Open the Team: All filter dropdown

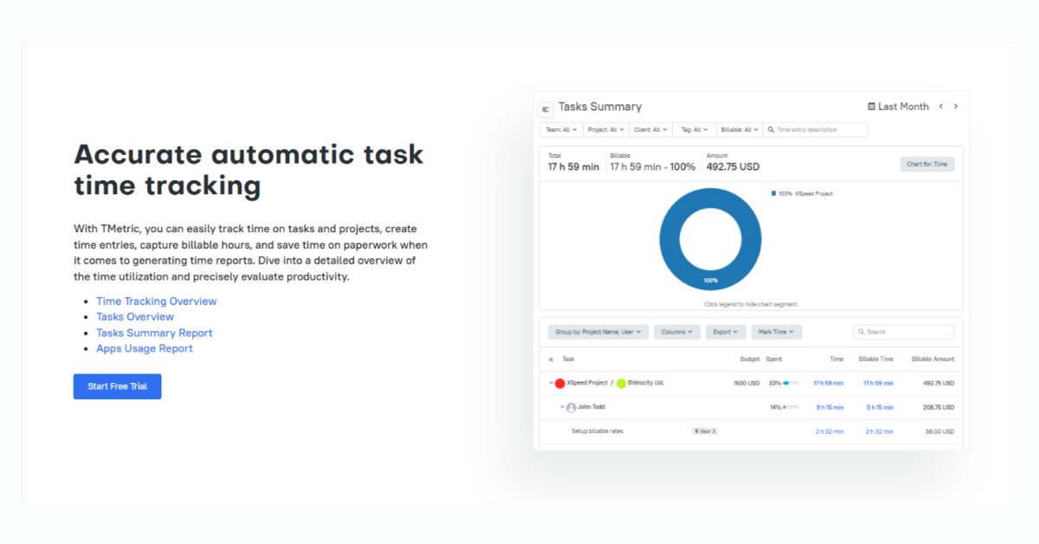[x=559, y=130]
